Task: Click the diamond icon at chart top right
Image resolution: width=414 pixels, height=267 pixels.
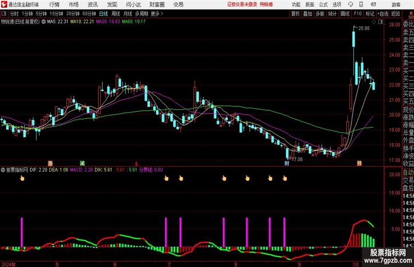Action: 374,22
